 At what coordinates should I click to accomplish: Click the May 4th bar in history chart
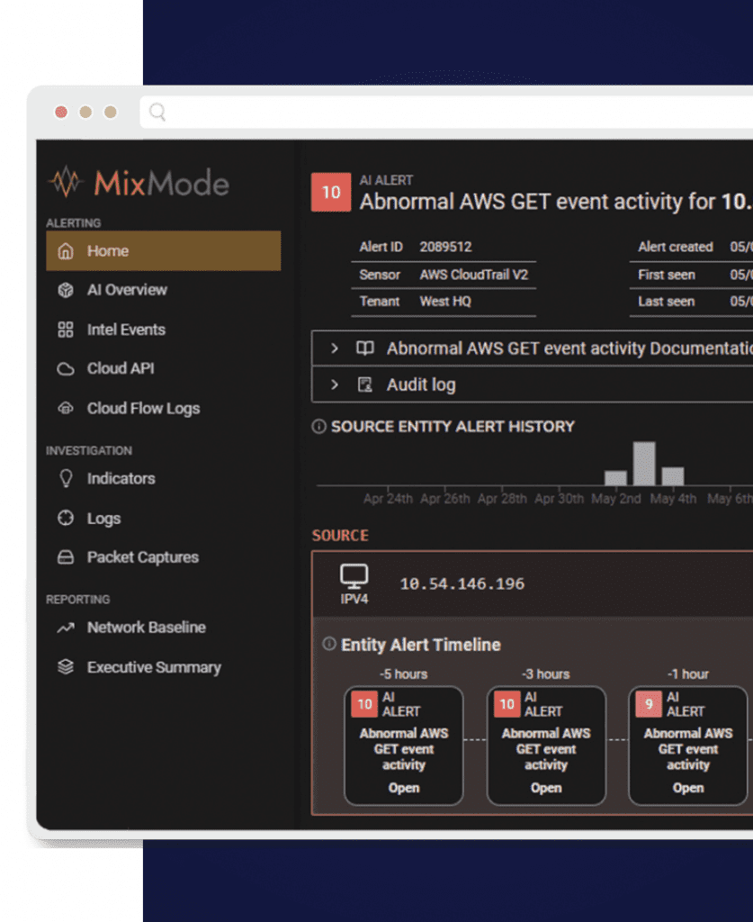[673, 475]
